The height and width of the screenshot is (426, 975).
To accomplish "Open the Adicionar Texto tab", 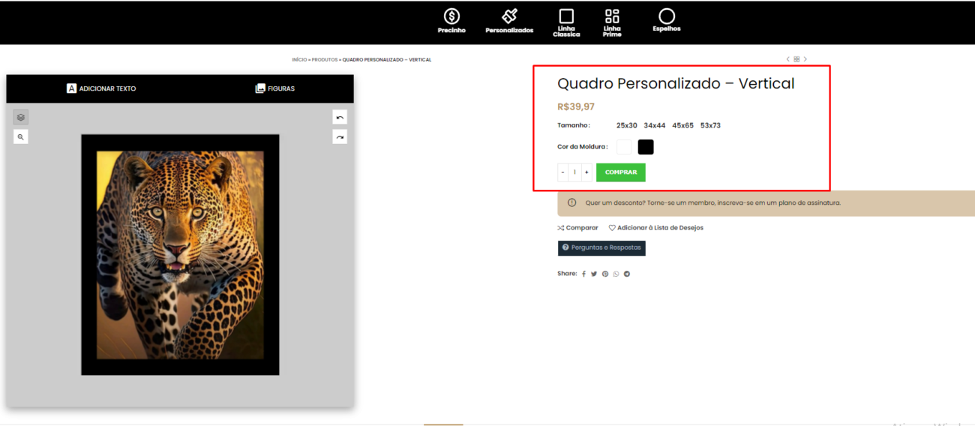I will [x=101, y=88].
